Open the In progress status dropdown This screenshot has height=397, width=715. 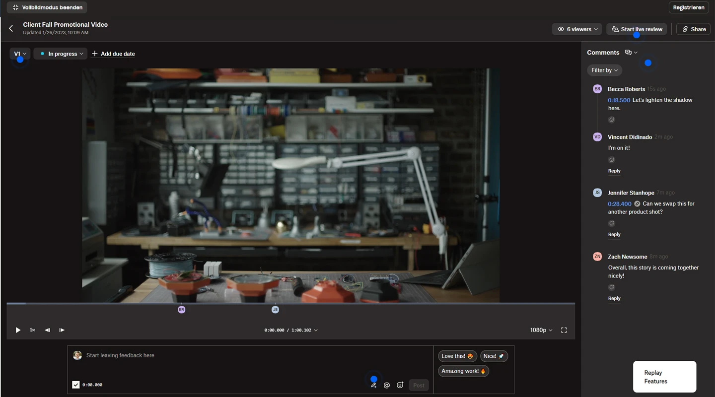(61, 54)
